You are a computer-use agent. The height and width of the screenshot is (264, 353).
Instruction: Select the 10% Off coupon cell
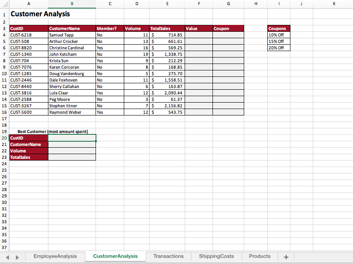[x=279, y=35]
